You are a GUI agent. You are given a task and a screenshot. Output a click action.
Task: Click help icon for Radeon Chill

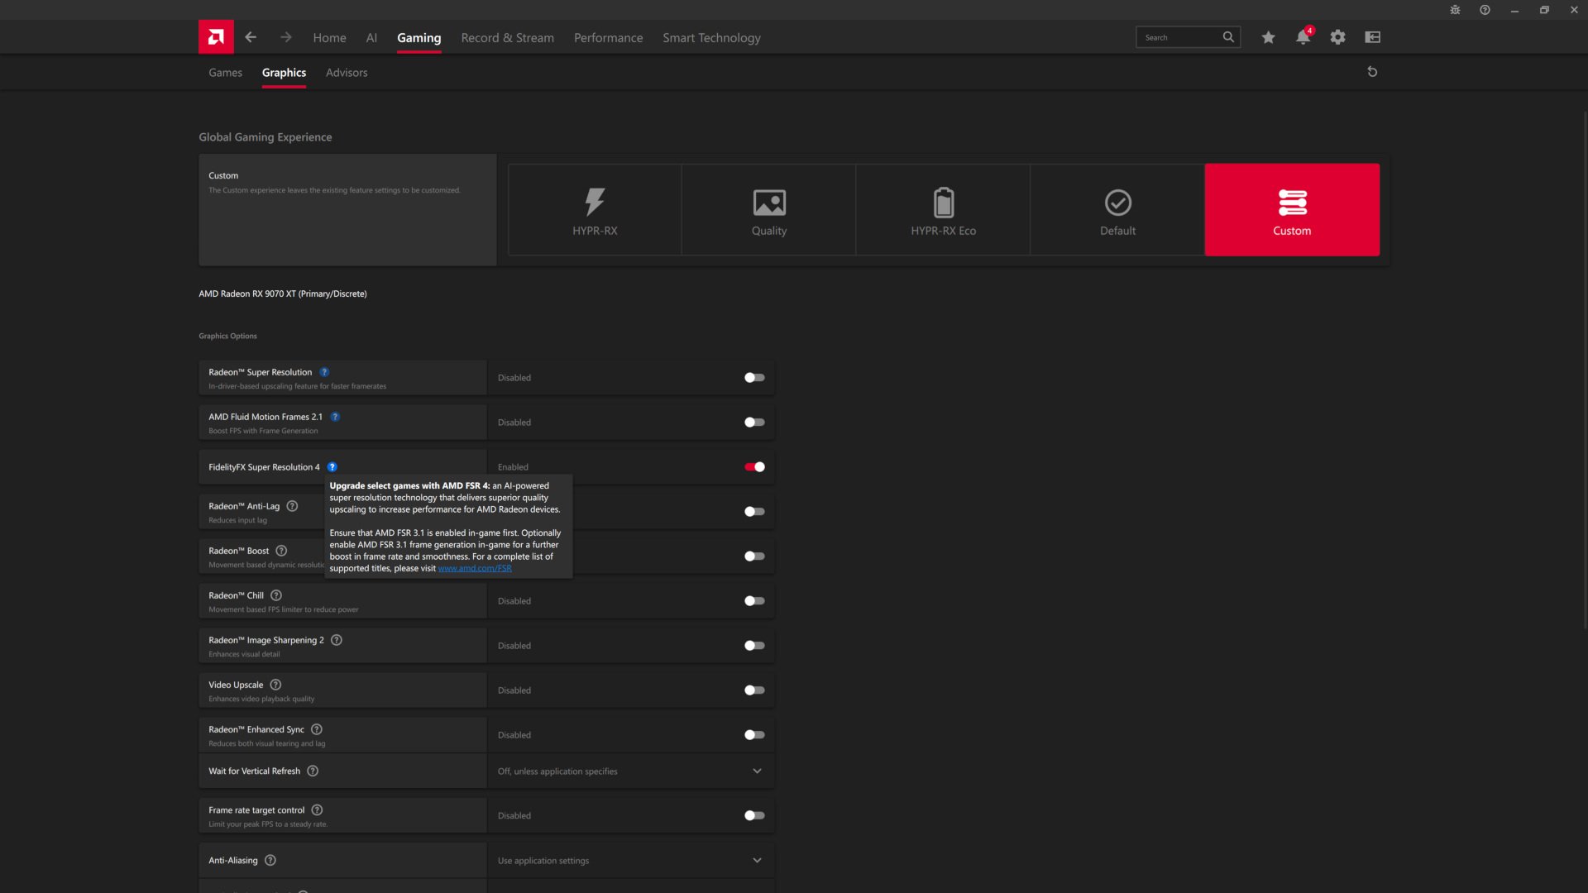tap(276, 595)
